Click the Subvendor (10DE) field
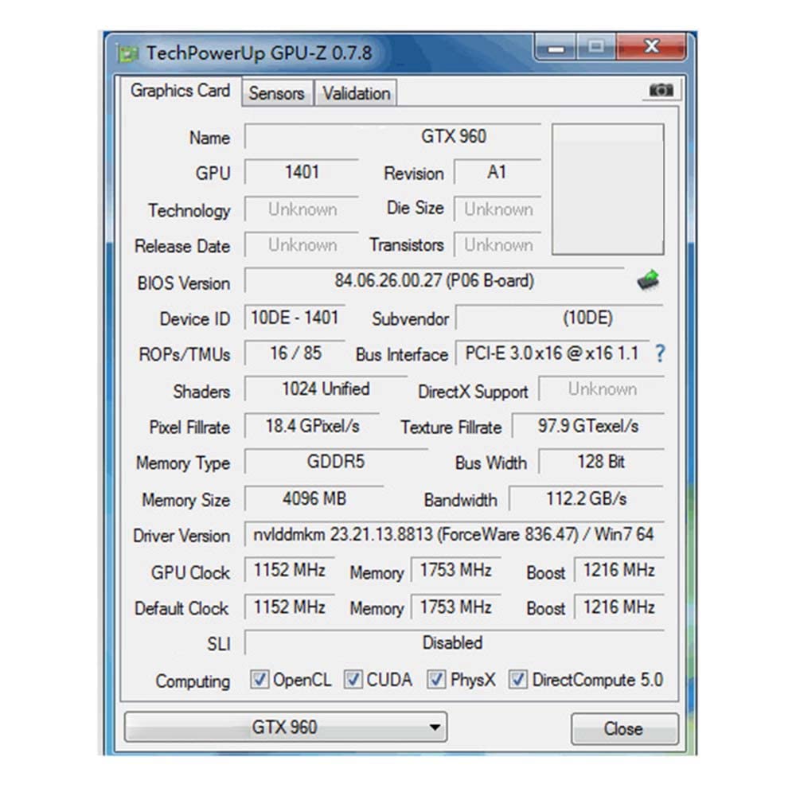This screenshot has height=796, width=796. 560,318
